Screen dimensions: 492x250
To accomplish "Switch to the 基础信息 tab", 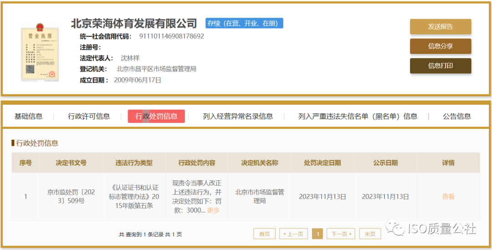I will tap(29, 117).
